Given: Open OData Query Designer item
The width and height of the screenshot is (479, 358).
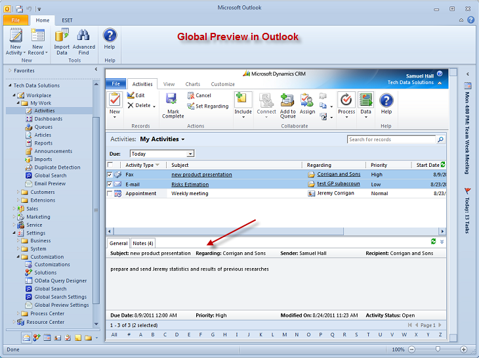Looking at the screenshot, I should [60, 280].
